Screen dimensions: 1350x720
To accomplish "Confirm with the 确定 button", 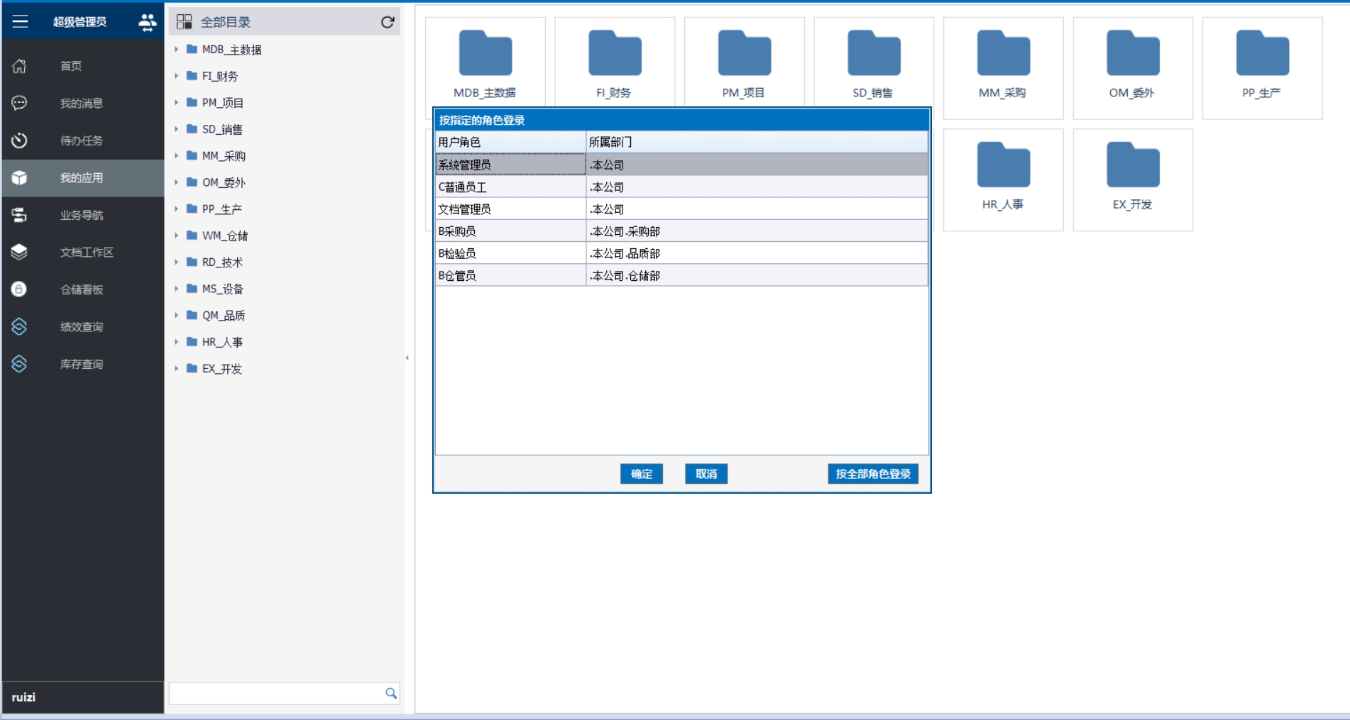I will click(642, 474).
